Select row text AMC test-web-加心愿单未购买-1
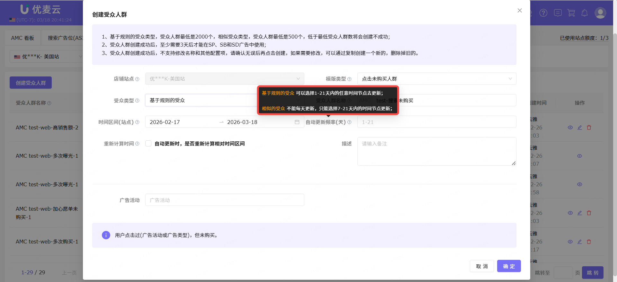617x282 pixels. tap(47, 213)
